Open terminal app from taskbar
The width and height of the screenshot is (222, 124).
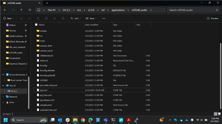113,120
